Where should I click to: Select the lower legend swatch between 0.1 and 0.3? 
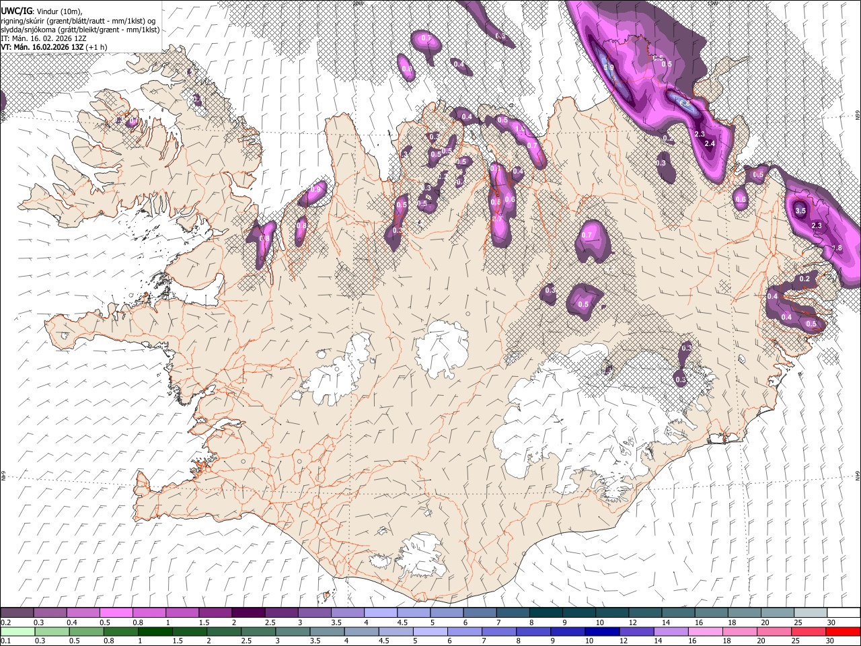click(x=18, y=631)
